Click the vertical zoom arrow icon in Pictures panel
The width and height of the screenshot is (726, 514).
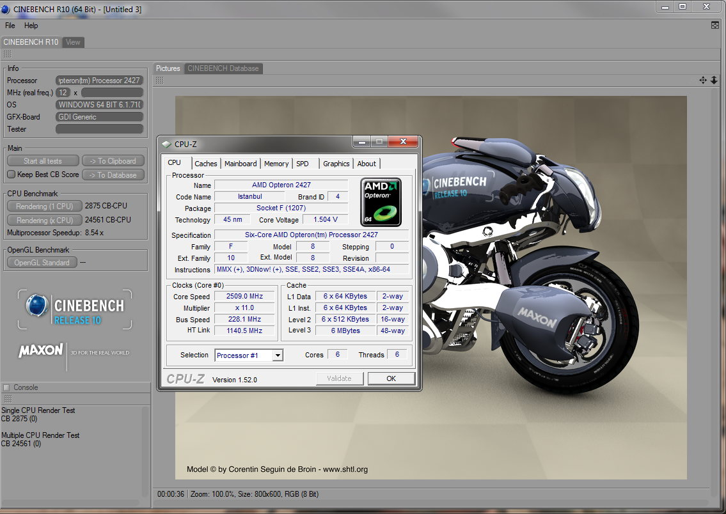point(714,81)
